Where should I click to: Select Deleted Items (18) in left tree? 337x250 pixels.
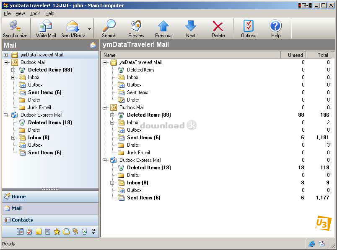50,122
